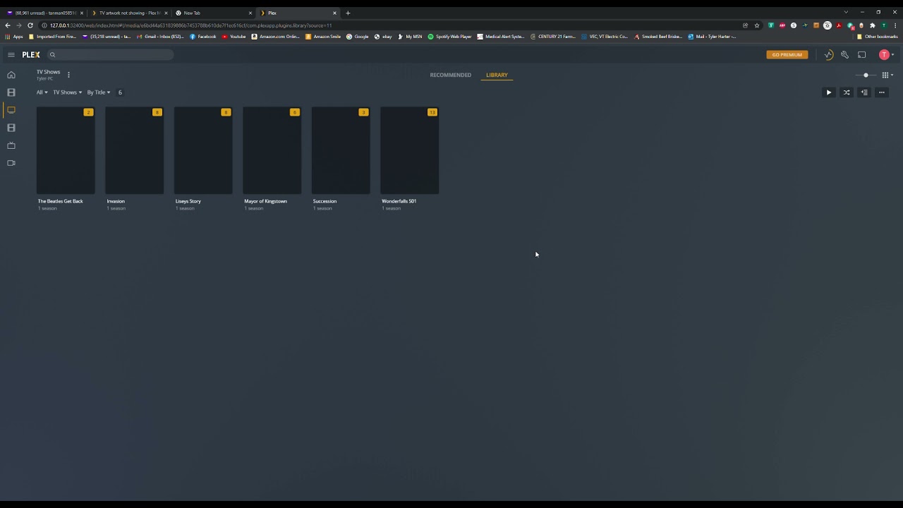Open the Wonderfalls S01 poster
The image size is (903, 508).
(x=409, y=150)
